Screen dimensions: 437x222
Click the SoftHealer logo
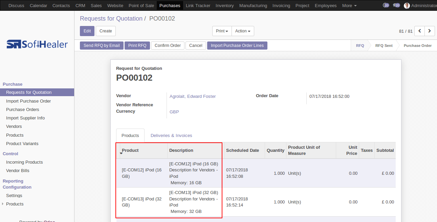[37, 44]
